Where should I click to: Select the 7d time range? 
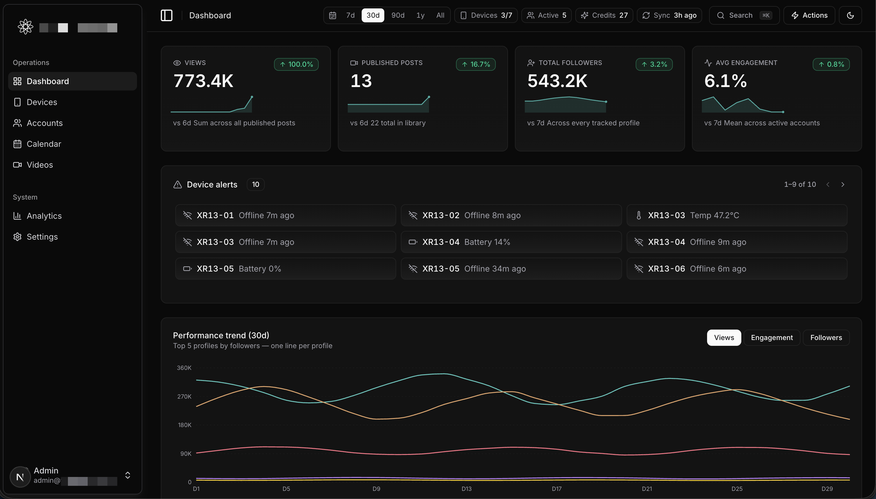point(350,15)
